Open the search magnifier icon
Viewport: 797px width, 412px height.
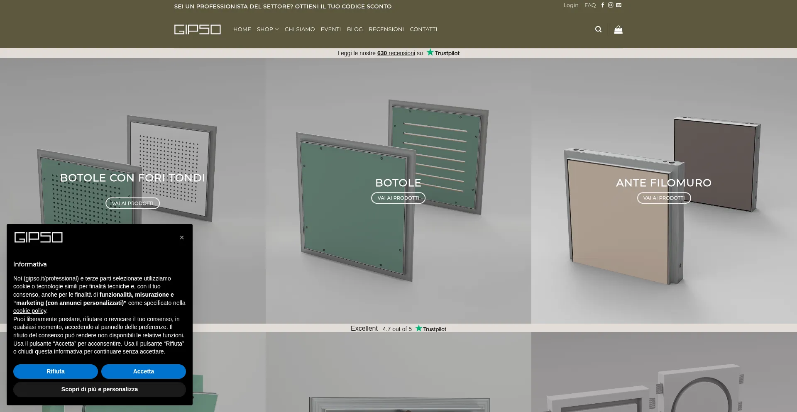[598, 29]
